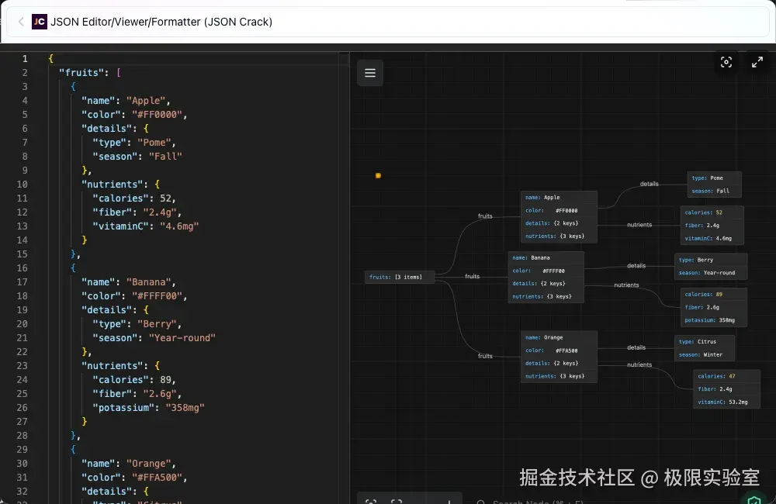Click the JC logo icon
Screen dimensions: 776x504
click(40, 22)
